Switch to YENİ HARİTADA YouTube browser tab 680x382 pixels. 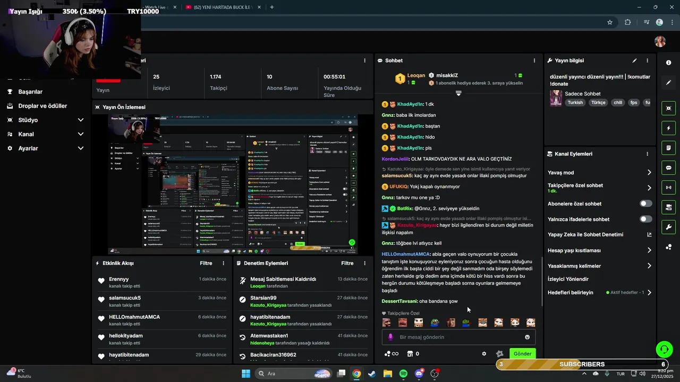222,7
